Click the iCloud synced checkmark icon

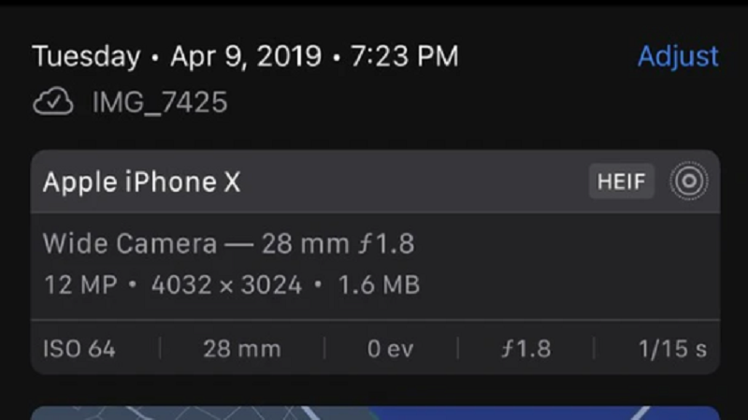(53, 101)
